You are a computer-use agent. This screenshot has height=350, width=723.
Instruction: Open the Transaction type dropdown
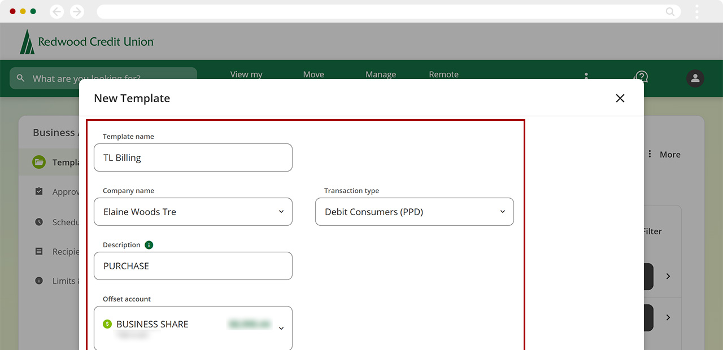415,212
